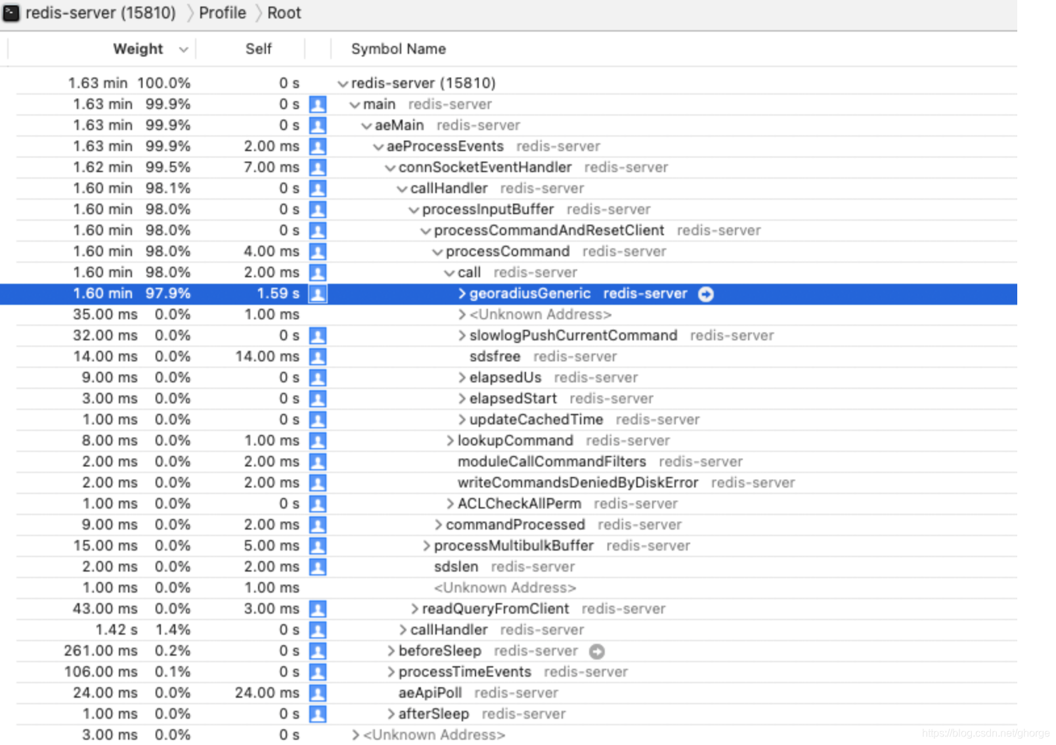1056x745 pixels.
Task: Sort by the Weight column header
Action: coord(138,49)
